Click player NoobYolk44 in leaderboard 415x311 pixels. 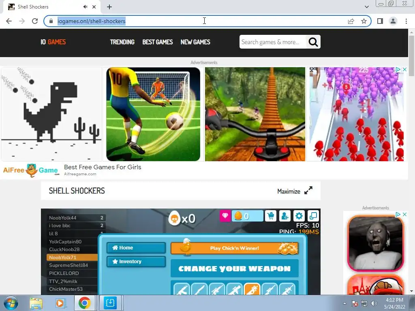click(x=76, y=218)
